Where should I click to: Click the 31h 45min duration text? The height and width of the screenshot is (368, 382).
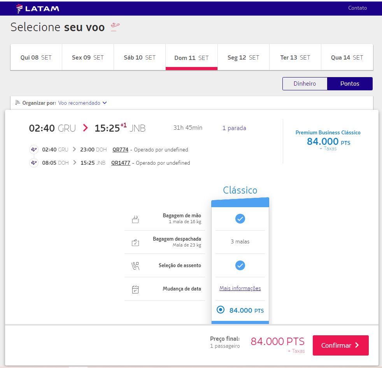click(188, 128)
